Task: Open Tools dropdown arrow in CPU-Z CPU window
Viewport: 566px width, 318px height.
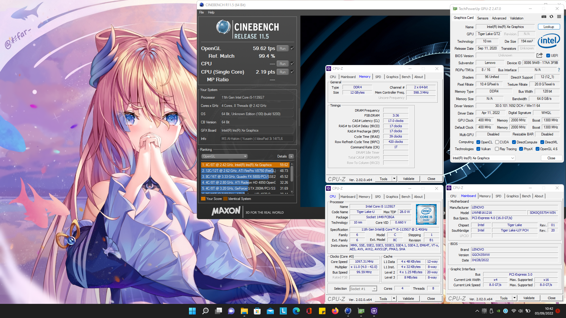Action: point(394,299)
